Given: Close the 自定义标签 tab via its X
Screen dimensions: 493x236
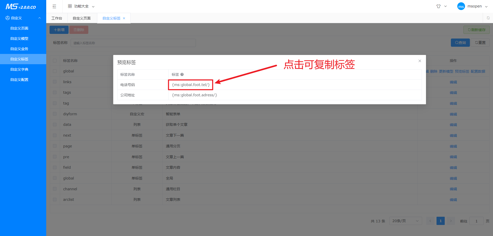Looking at the screenshot, I should (x=124, y=18).
